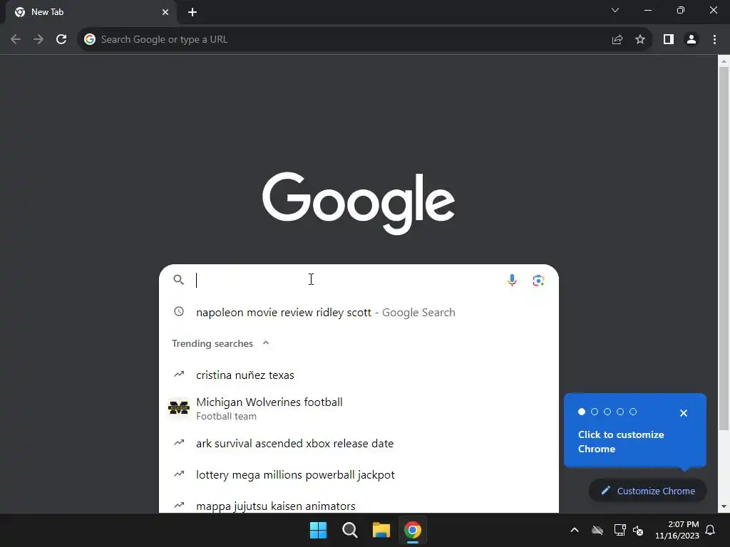Click the Chrome taskbar icon
Screen dimensions: 730x547
click(x=413, y=530)
